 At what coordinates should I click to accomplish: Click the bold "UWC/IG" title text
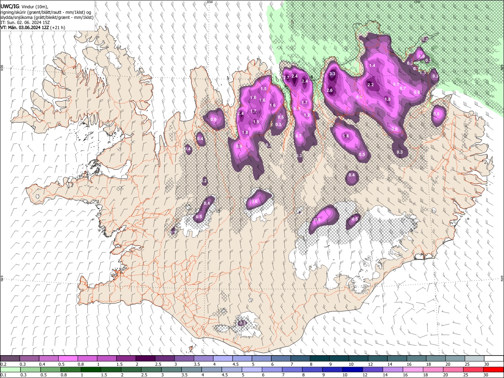tap(9, 7)
